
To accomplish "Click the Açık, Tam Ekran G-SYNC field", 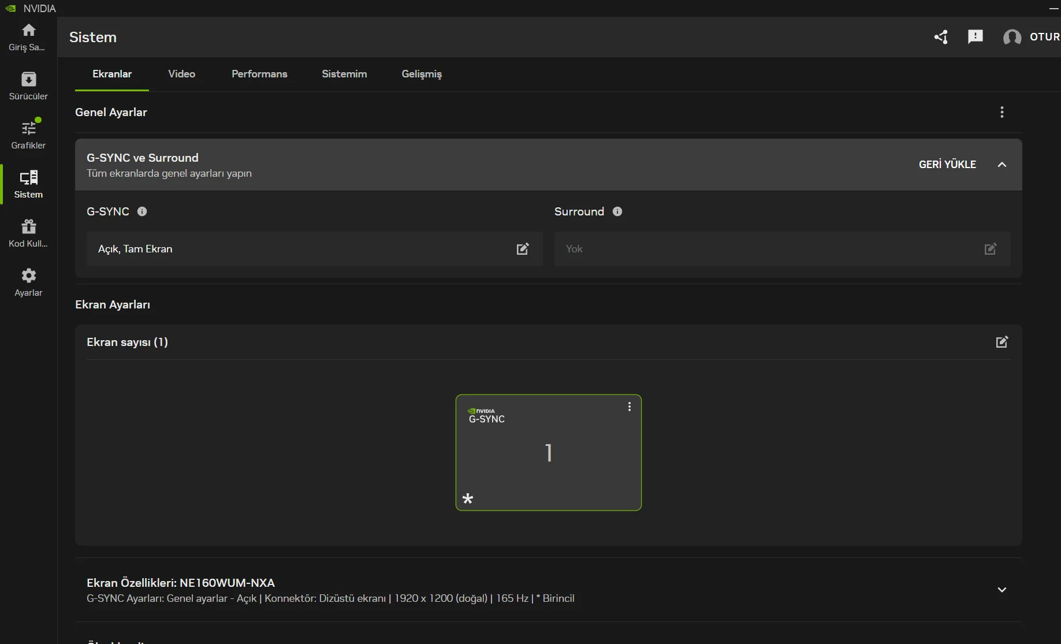I will pos(315,249).
